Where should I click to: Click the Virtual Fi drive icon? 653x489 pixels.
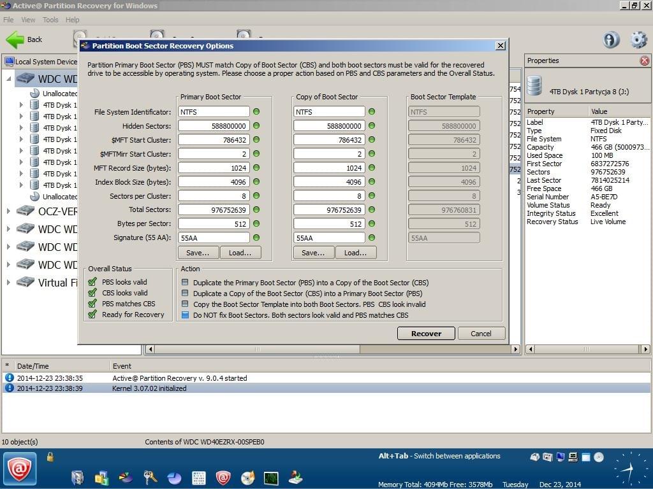[26, 282]
